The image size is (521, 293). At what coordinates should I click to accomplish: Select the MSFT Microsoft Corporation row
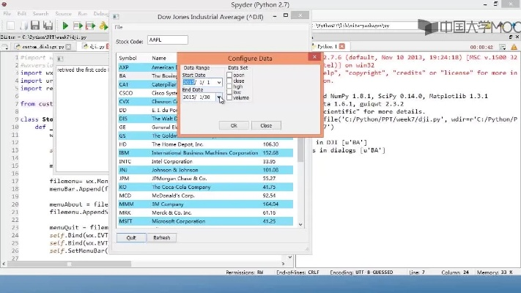click(206, 221)
